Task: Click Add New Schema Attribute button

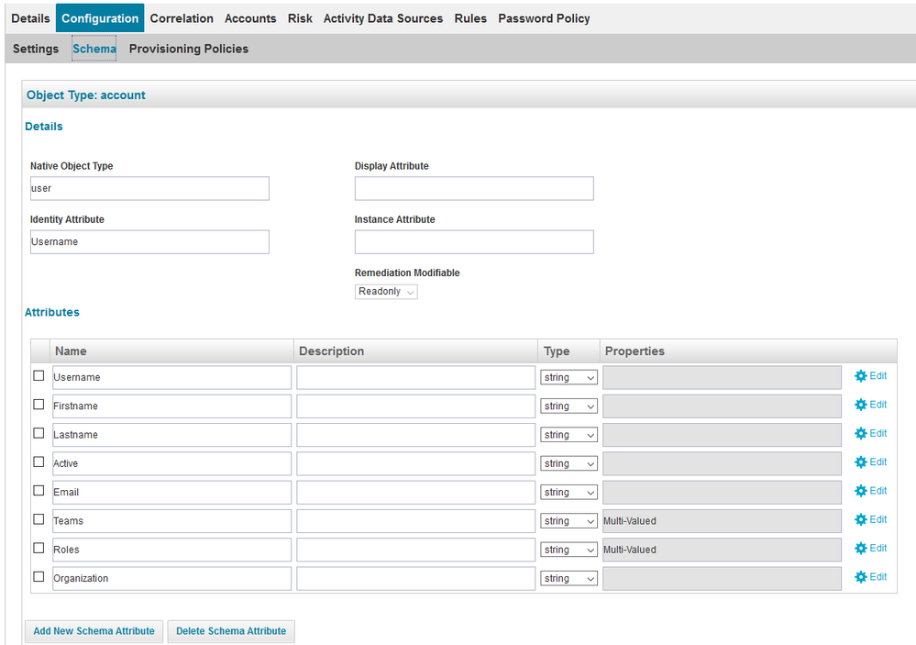Action: click(94, 631)
